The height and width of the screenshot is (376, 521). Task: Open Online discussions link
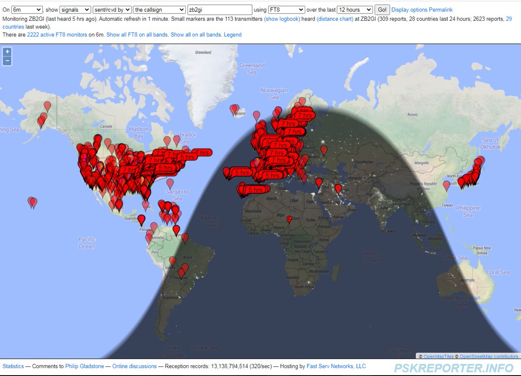[x=135, y=366]
